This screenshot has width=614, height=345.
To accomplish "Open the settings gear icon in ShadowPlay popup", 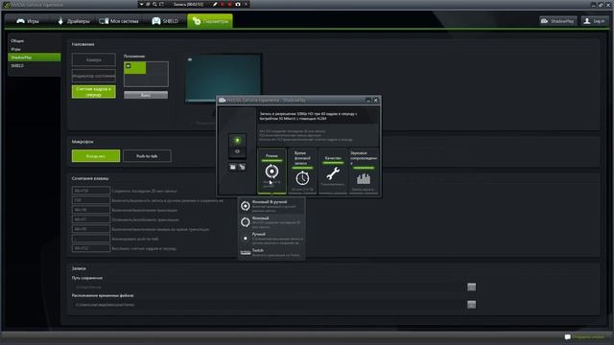I will coord(243,167).
